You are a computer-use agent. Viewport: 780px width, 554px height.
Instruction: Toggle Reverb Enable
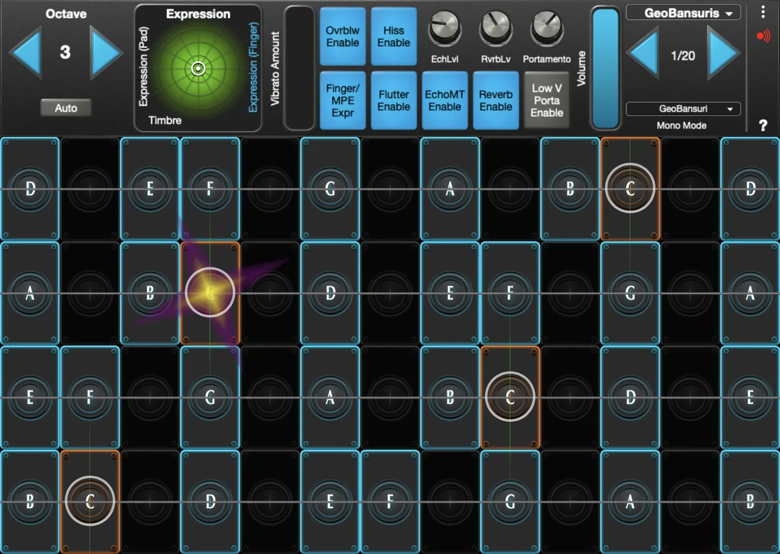[x=496, y=100]
